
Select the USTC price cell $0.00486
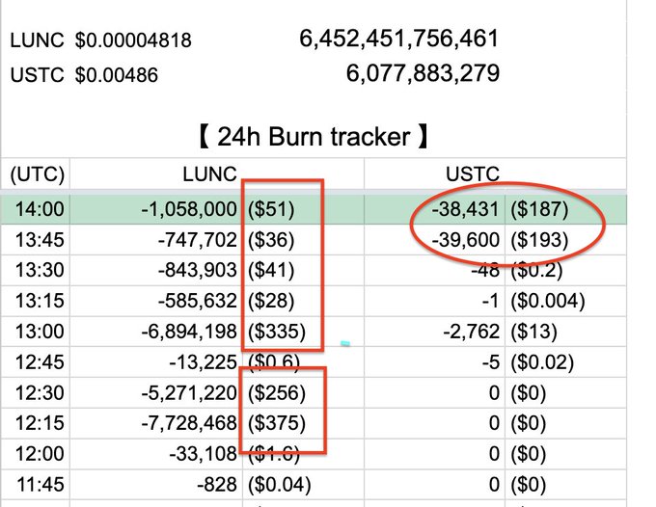tap(117, 75)
